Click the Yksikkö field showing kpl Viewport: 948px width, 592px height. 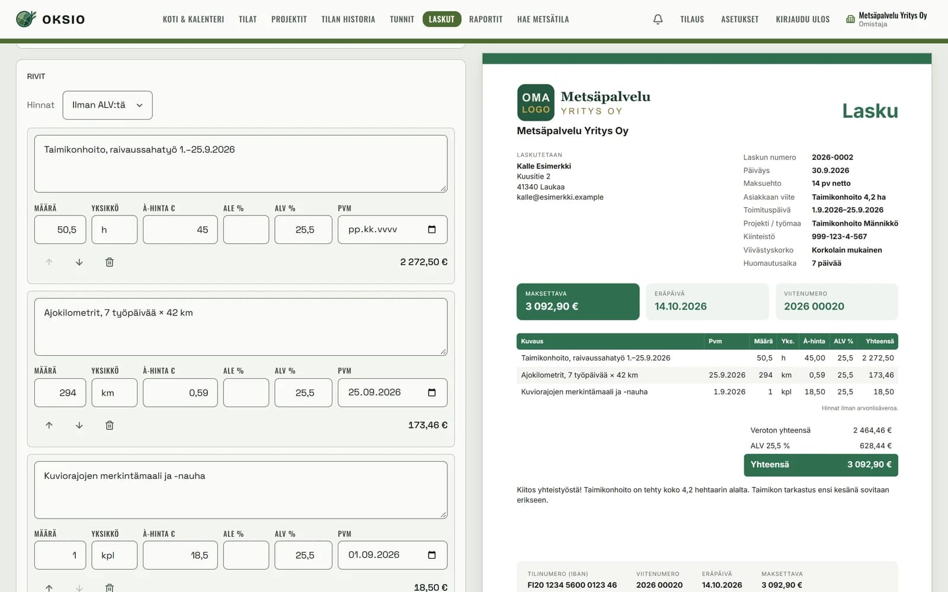[x=114, y=555]
